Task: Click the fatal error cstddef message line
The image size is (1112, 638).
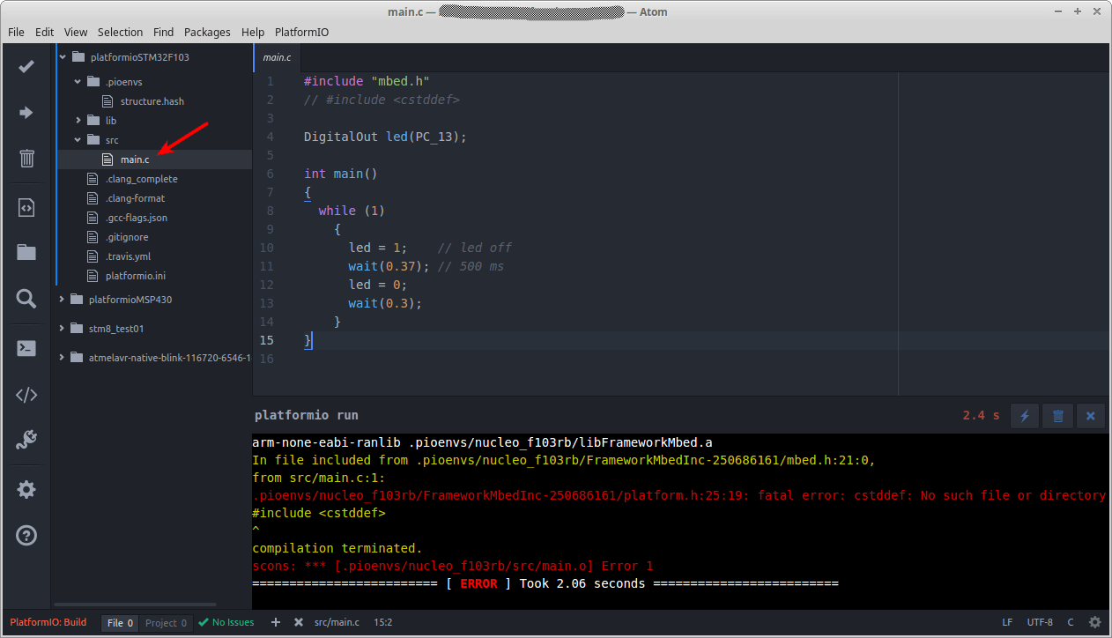Action: click(679, 495)
